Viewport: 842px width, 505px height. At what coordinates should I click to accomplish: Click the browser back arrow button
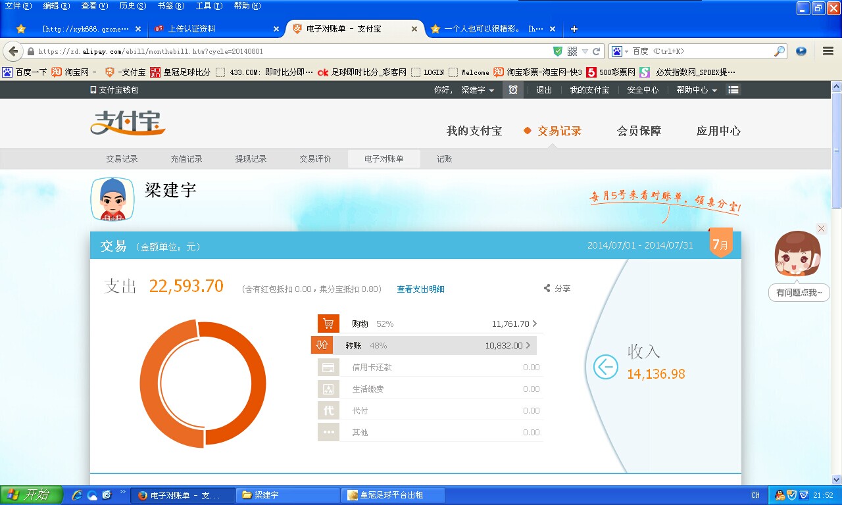13,51
